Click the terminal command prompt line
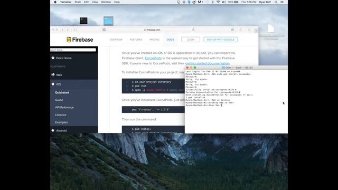 coord(204,106)
